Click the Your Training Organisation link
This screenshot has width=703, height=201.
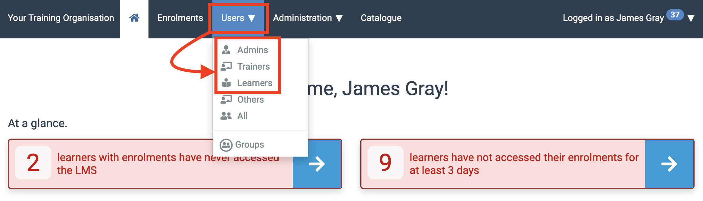61,18
